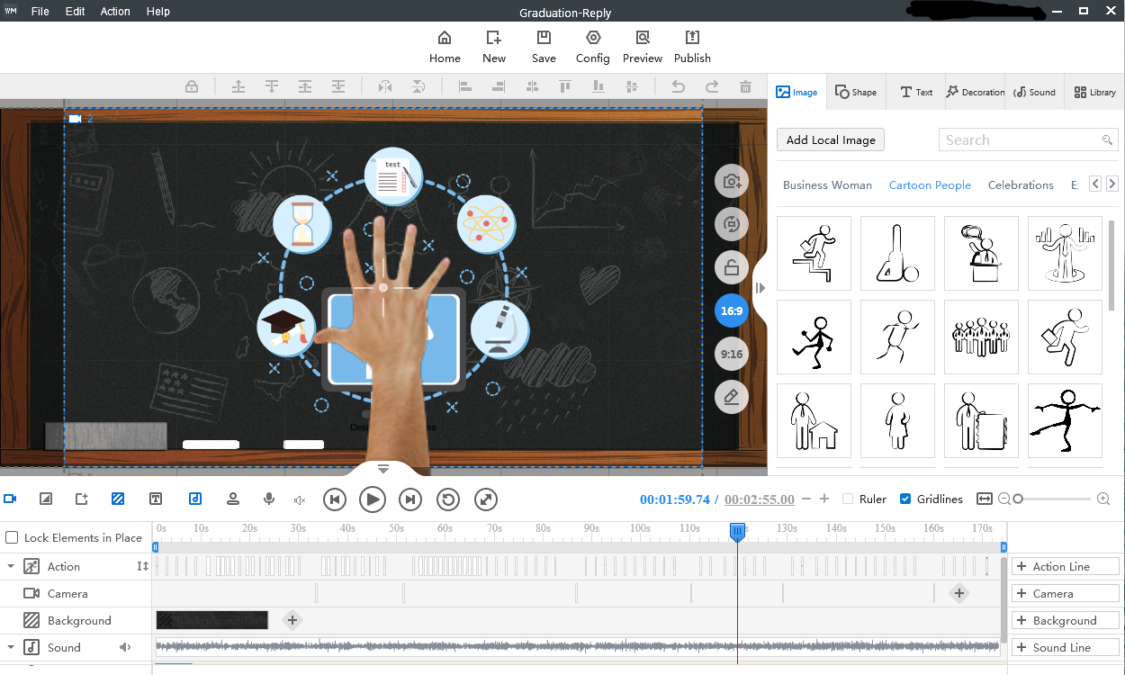Click the subtitle text icon in timeline toolbar
Viewport: 1125px width, 675px height.
pyautogui.click(x=156, y=499)
